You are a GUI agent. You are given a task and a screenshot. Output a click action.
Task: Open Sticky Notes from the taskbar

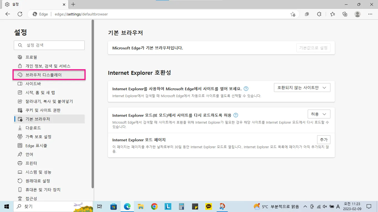click(195, 206)
